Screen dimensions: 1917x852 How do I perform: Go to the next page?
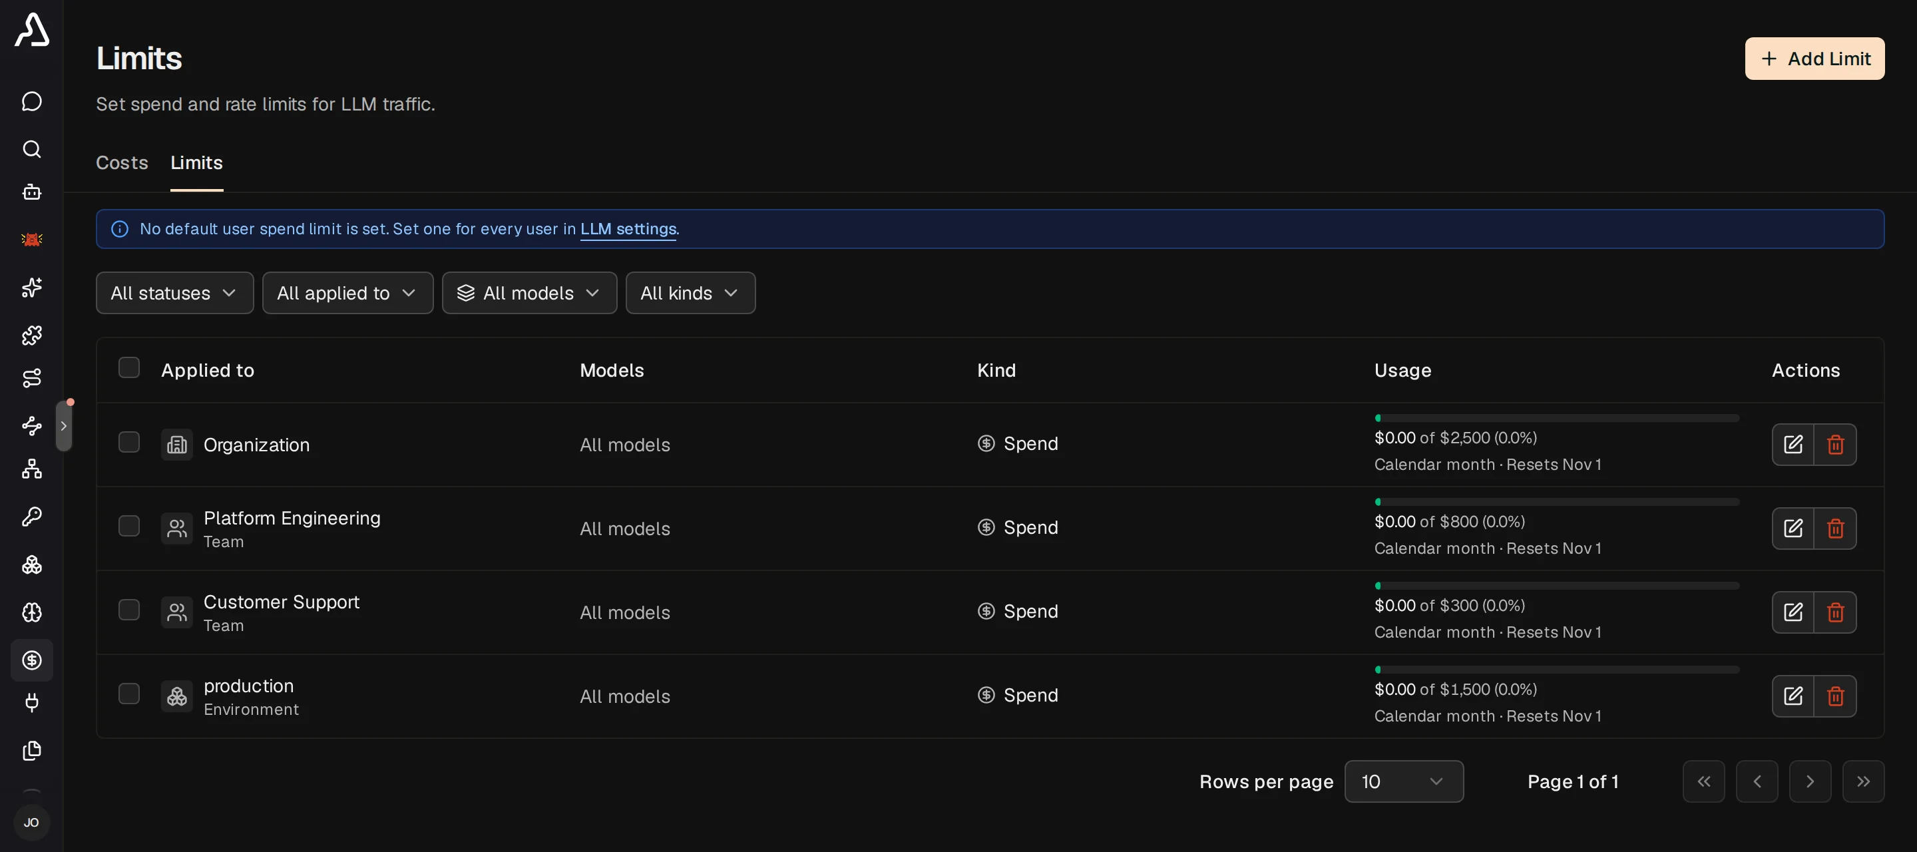pyautogui.click(x=1810, y=781)
